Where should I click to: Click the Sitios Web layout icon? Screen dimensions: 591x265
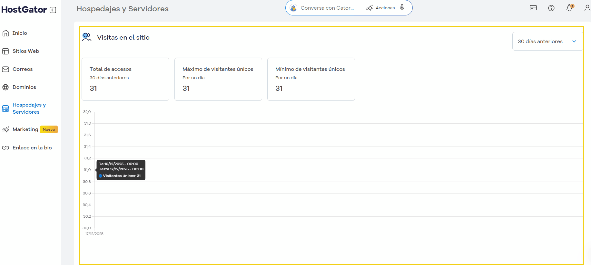[5, 51]
